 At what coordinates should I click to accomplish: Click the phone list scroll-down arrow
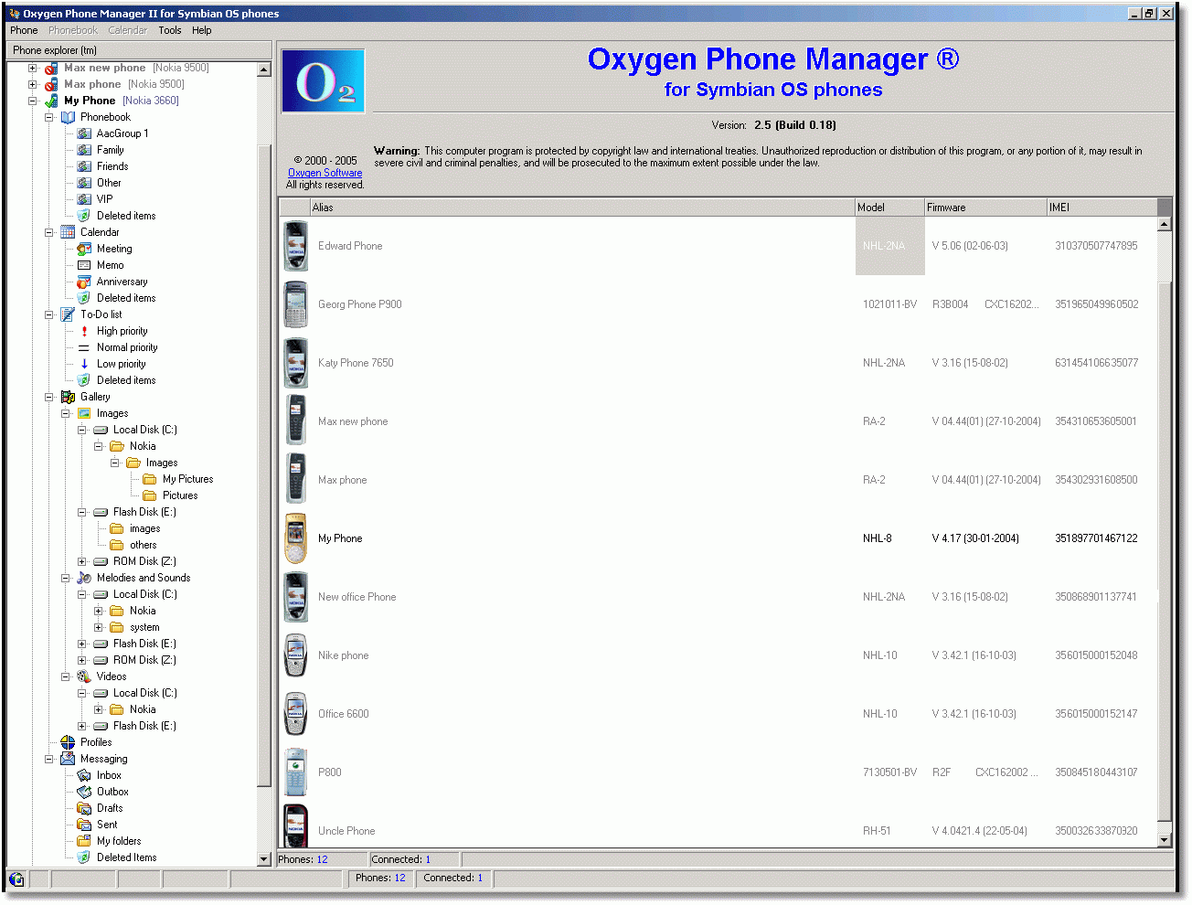pos(1164,840)
